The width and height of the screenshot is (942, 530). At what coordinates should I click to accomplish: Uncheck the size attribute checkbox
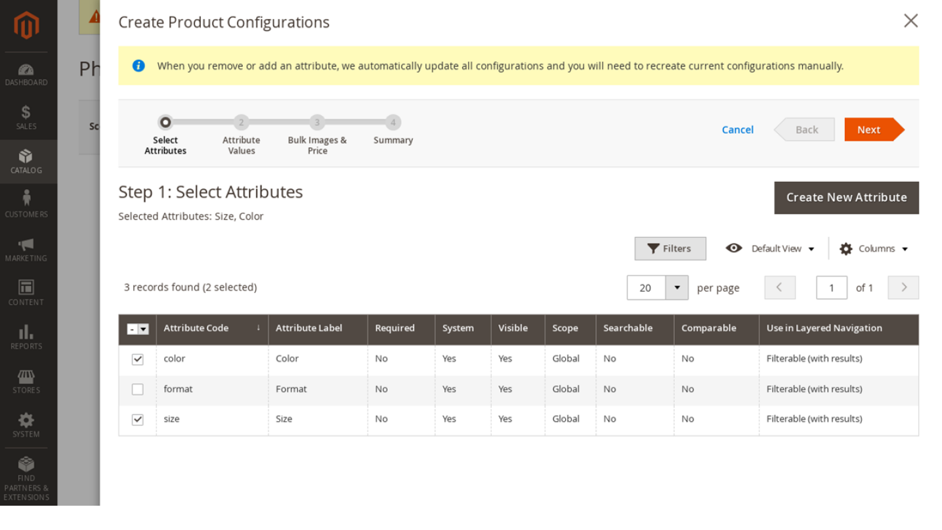coord(137,420)
